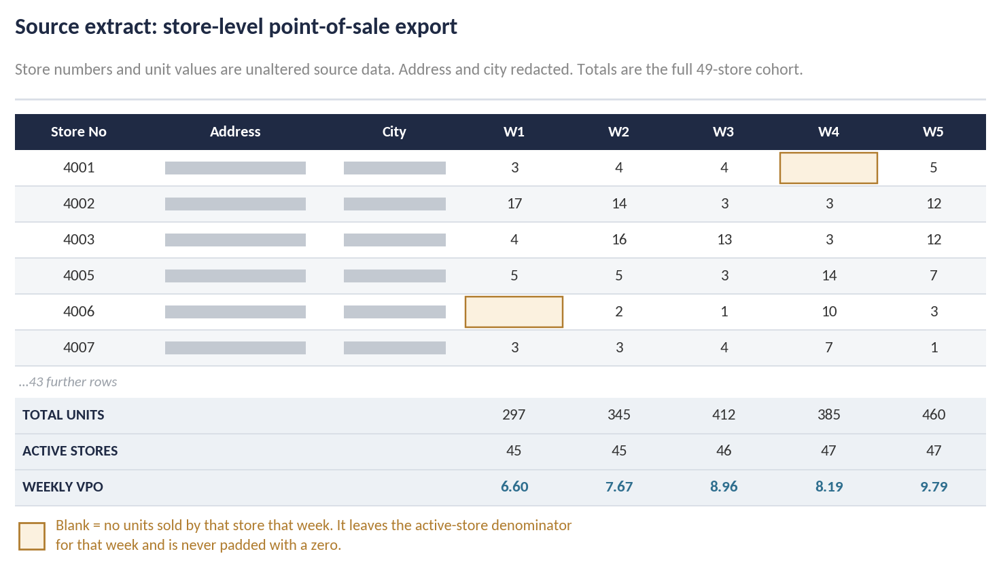
Task: Click the W5 value 1 for store 4007
Action: 934,348
